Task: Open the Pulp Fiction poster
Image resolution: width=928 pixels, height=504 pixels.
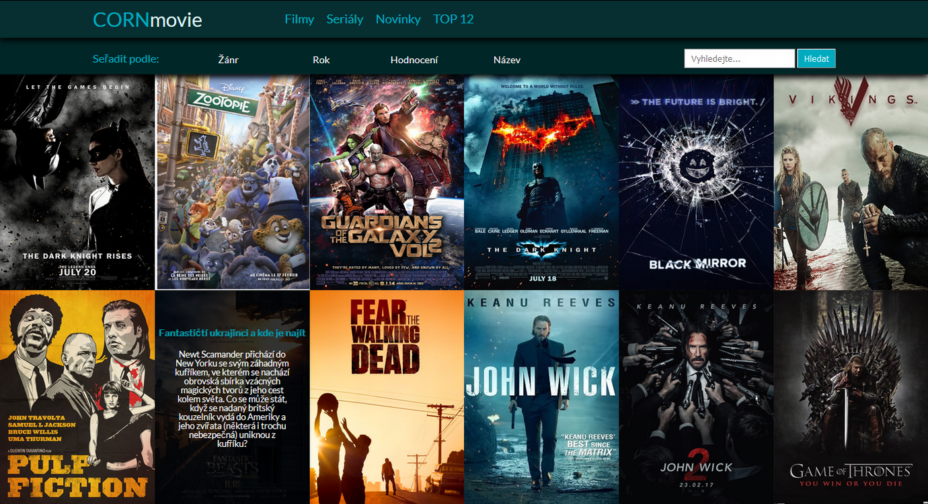Action: 77,397
